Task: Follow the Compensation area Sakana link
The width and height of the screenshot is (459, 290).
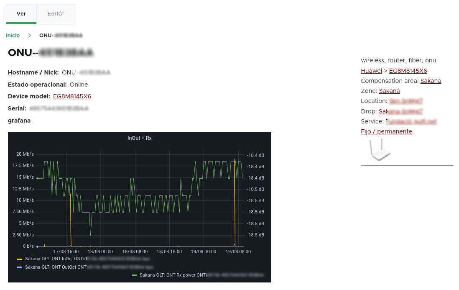Action: pos(431,81)
